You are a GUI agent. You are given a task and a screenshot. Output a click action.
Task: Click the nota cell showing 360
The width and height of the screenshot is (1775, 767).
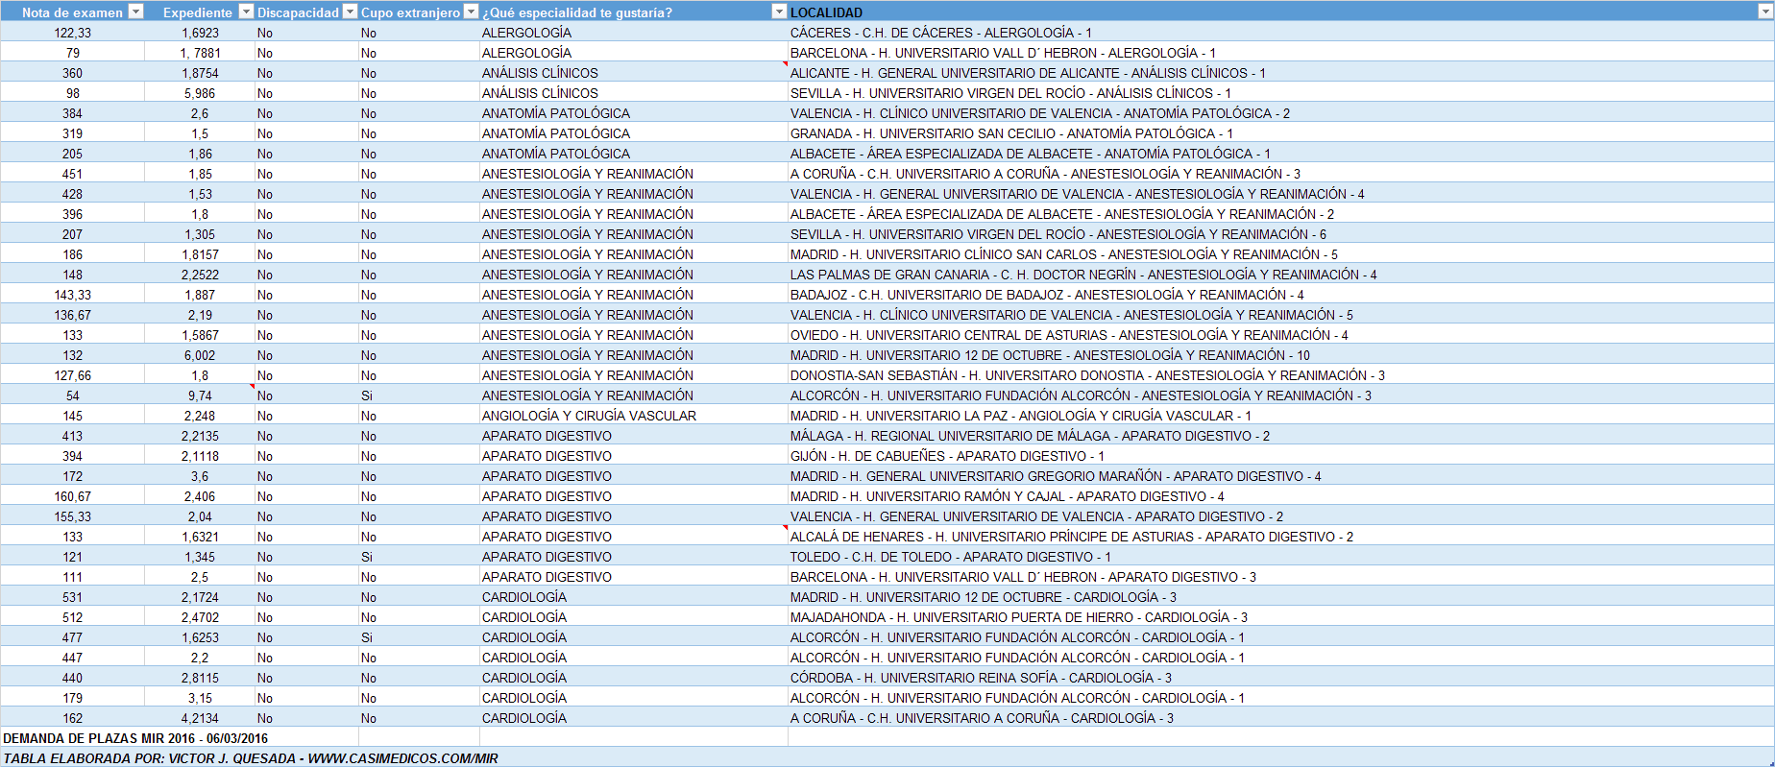tap(72, 73)
